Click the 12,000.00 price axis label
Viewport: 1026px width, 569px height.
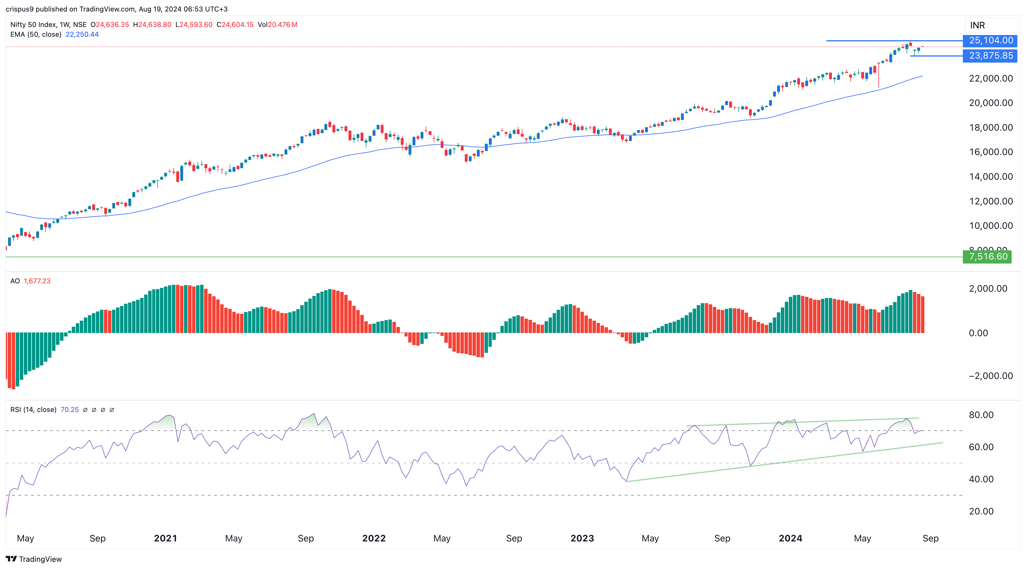pyautogui.click(x=991, y=201)
